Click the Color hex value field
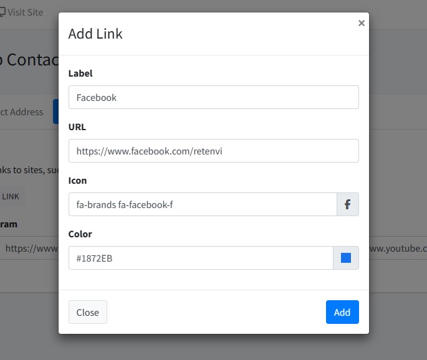 pos(201,258)
